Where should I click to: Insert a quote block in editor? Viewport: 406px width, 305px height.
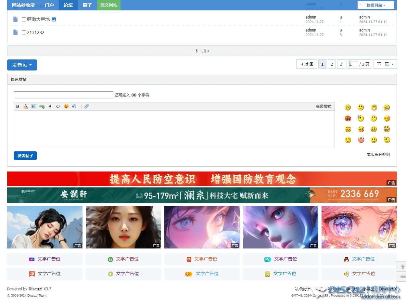coord(50,107)
